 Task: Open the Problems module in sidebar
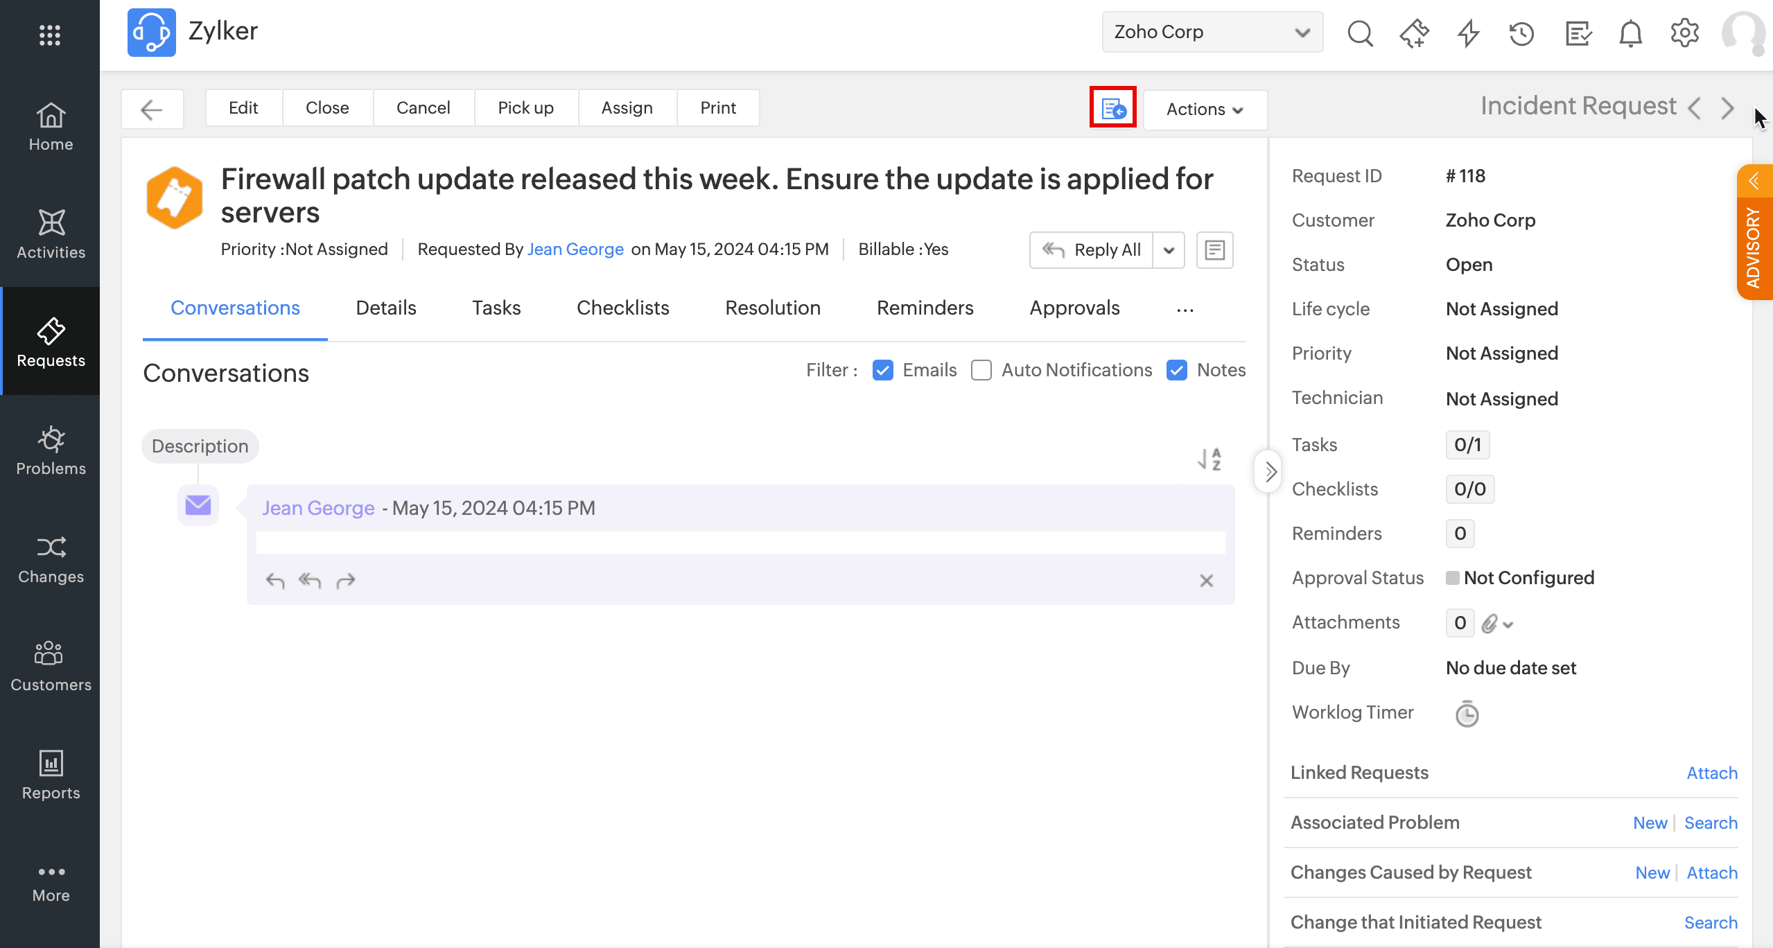[x=51, y=450]
